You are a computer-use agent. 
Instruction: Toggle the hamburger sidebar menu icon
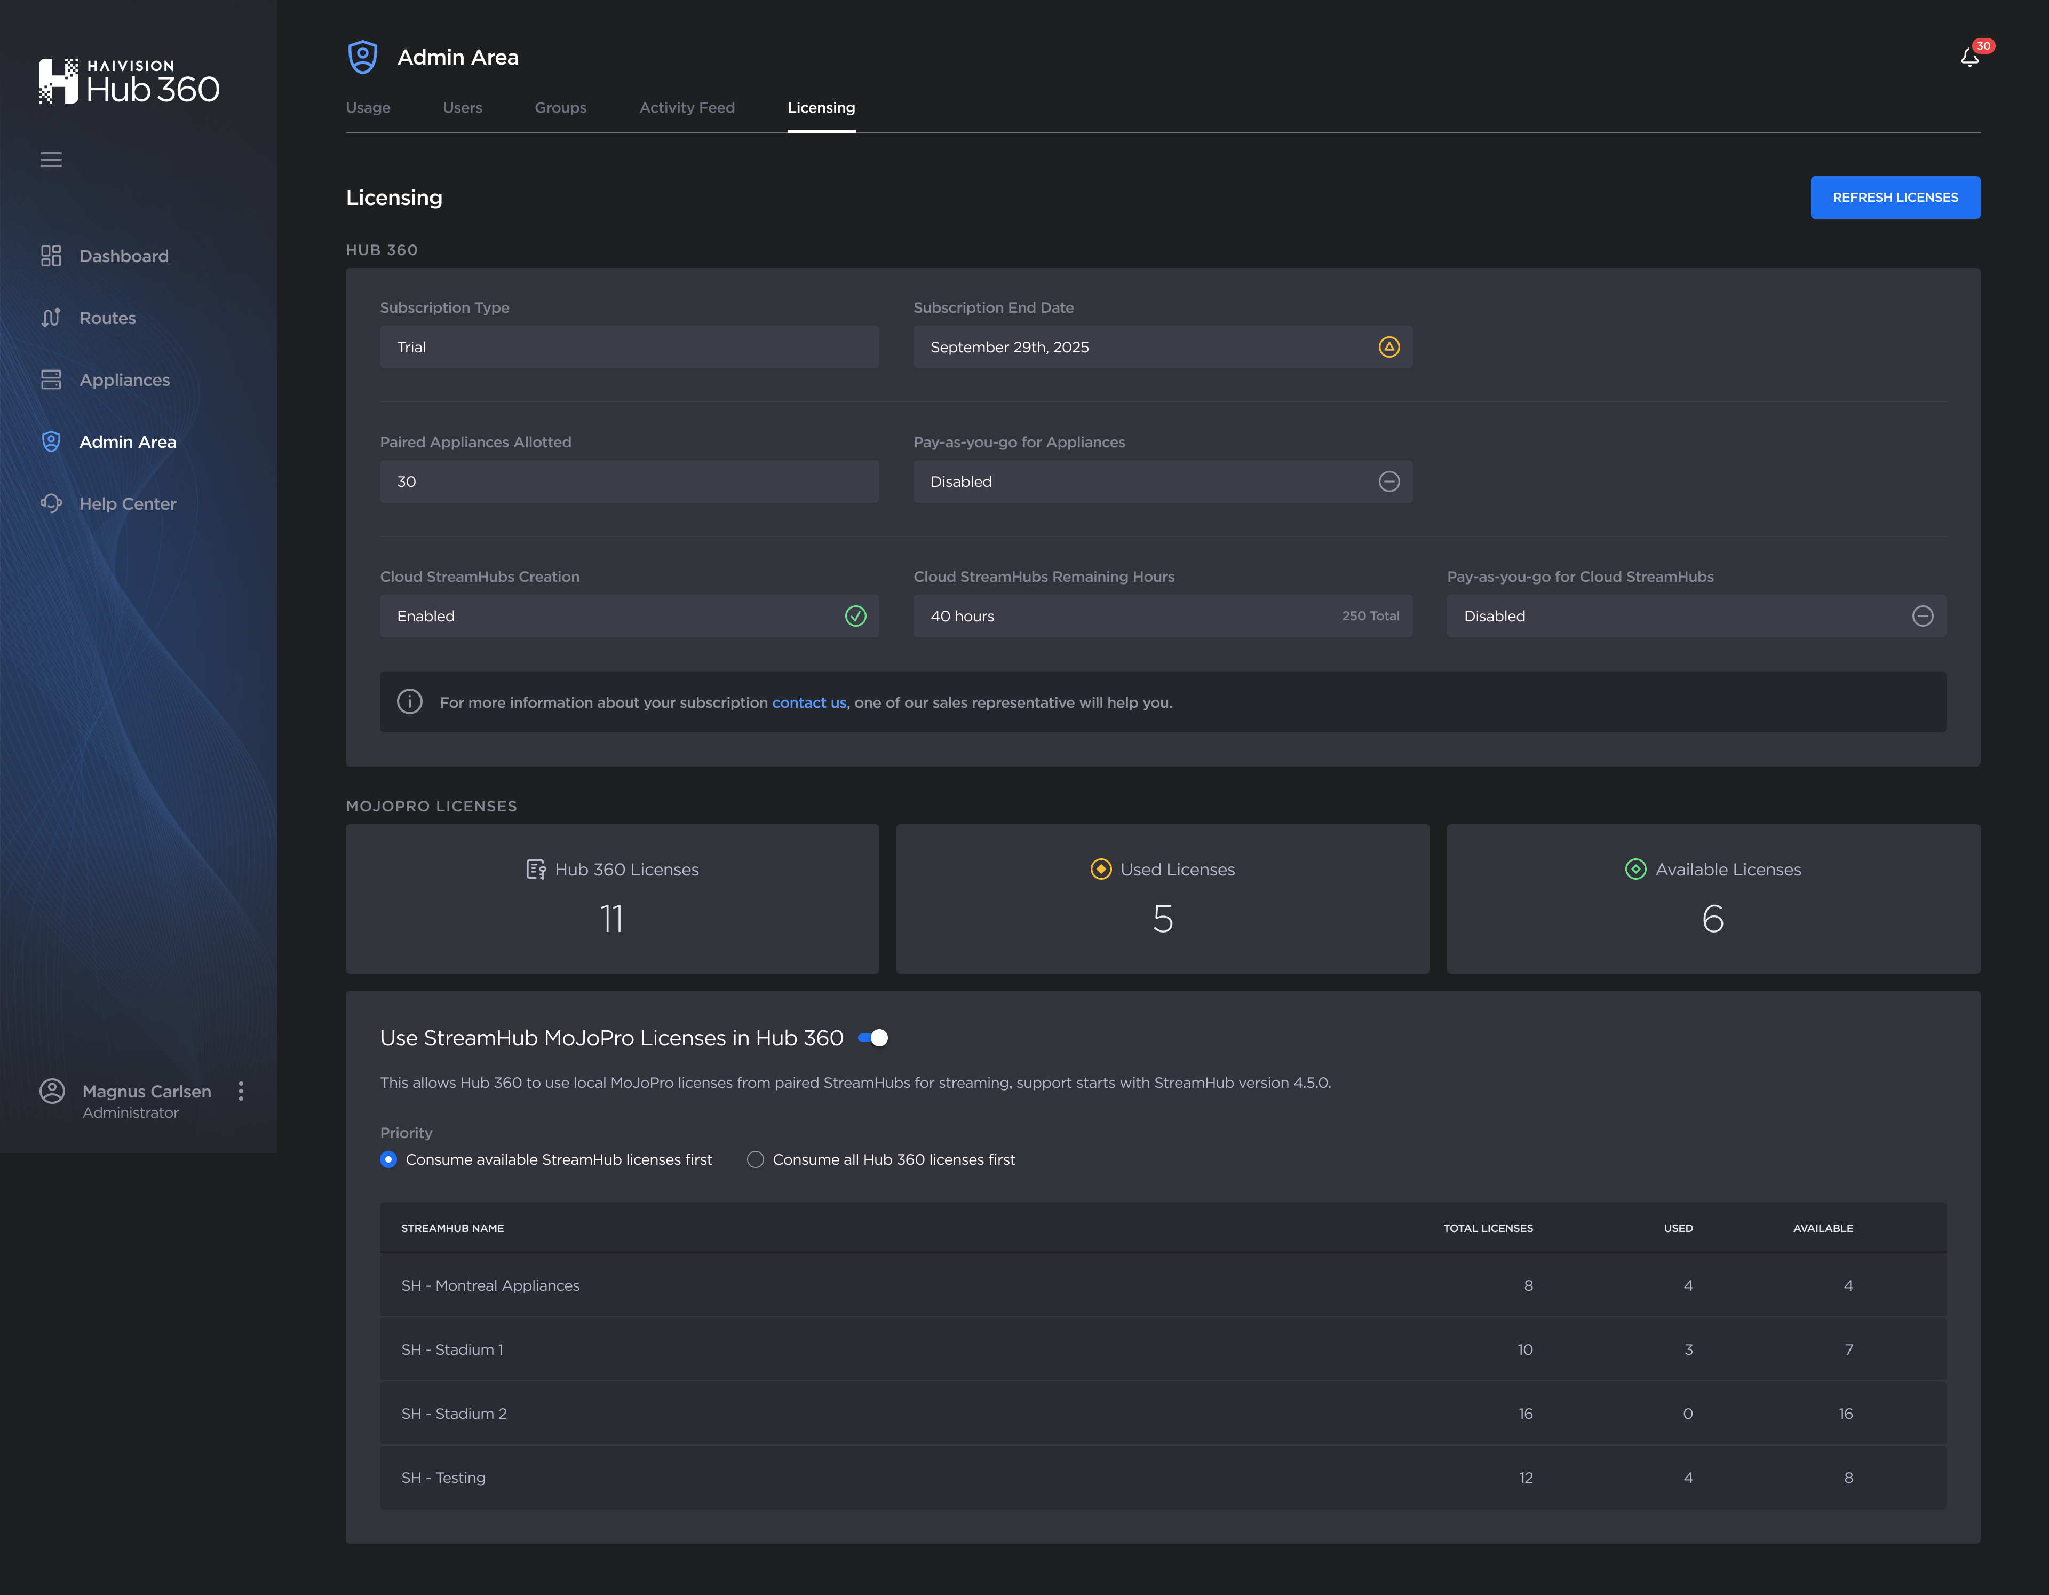(x=52, y=160)
